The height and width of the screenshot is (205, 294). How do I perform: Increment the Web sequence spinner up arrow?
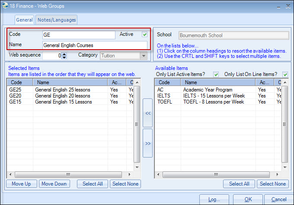64,54
